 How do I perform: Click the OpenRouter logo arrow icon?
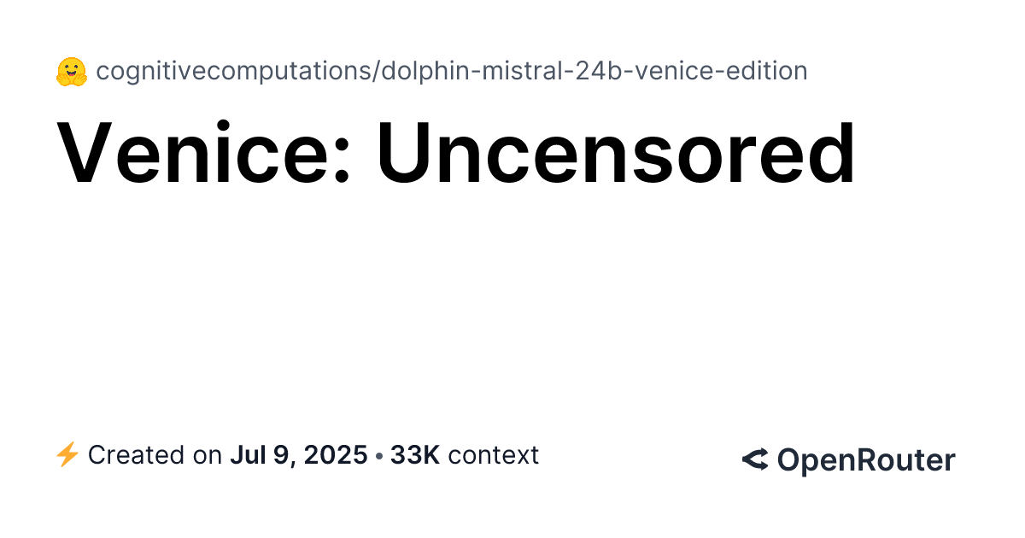755,460
